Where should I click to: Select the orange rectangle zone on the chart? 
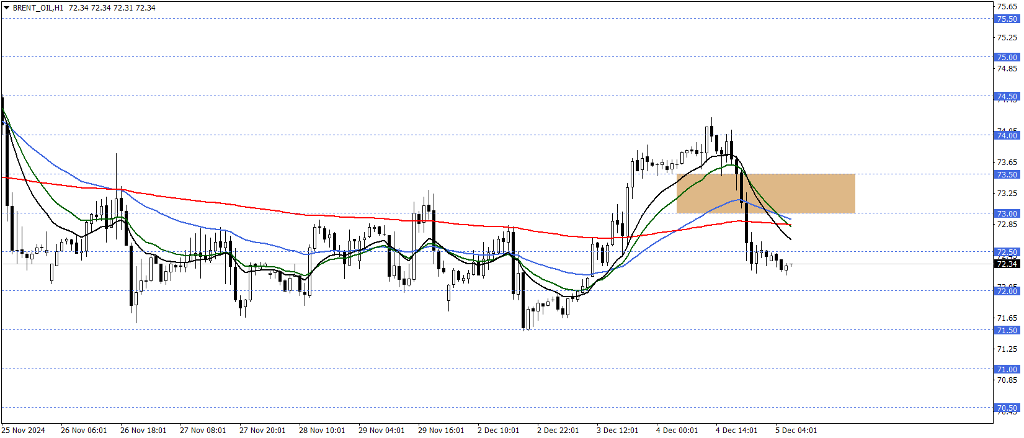(765, 194)
